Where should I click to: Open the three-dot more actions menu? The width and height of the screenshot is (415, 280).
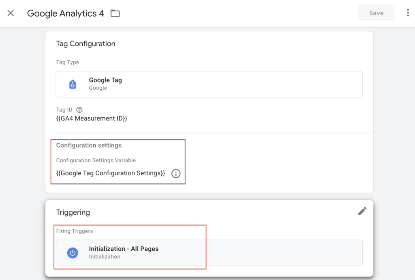click(x=408, y=13)
